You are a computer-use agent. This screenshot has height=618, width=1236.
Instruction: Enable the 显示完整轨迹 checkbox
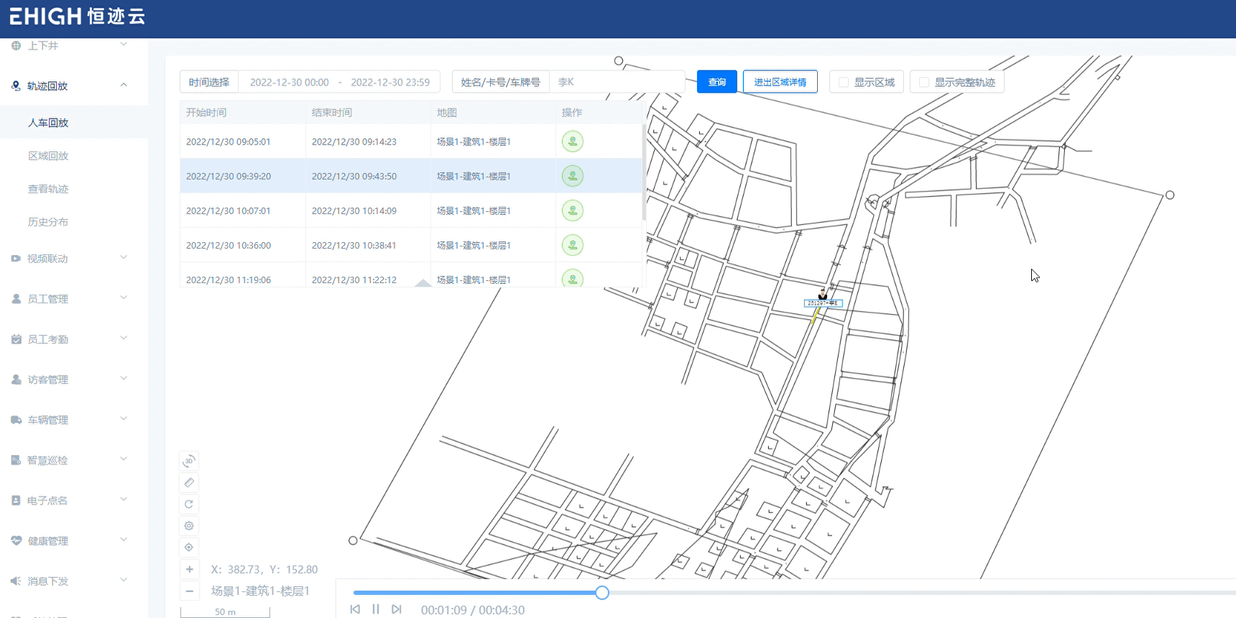pos(924,82)
